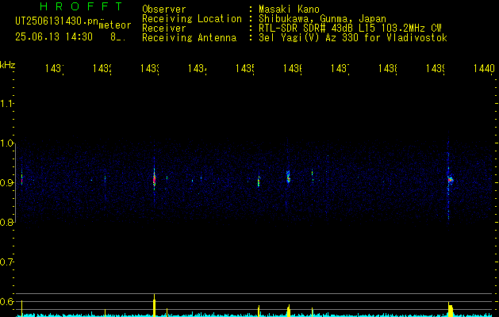Select observer name Masaki Kano

[x=289, y=10]
